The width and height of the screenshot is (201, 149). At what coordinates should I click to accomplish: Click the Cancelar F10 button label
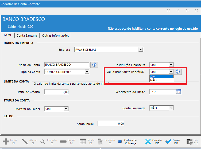click(x=157, y=142)
